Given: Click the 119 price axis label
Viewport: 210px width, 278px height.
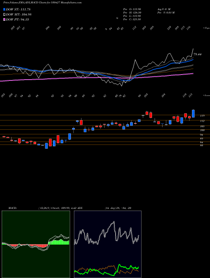Looking at the screenshot, I should 202,116.
